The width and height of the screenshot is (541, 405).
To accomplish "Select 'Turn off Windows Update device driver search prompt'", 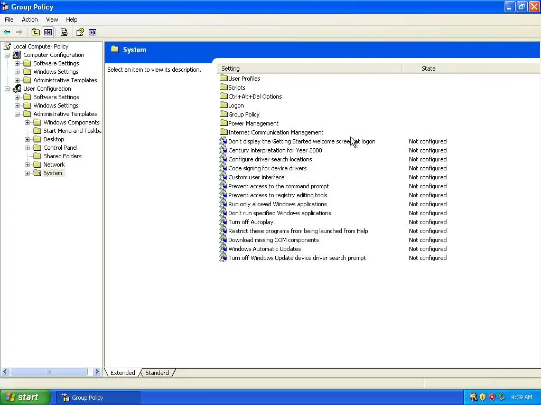I will point(297,257).
